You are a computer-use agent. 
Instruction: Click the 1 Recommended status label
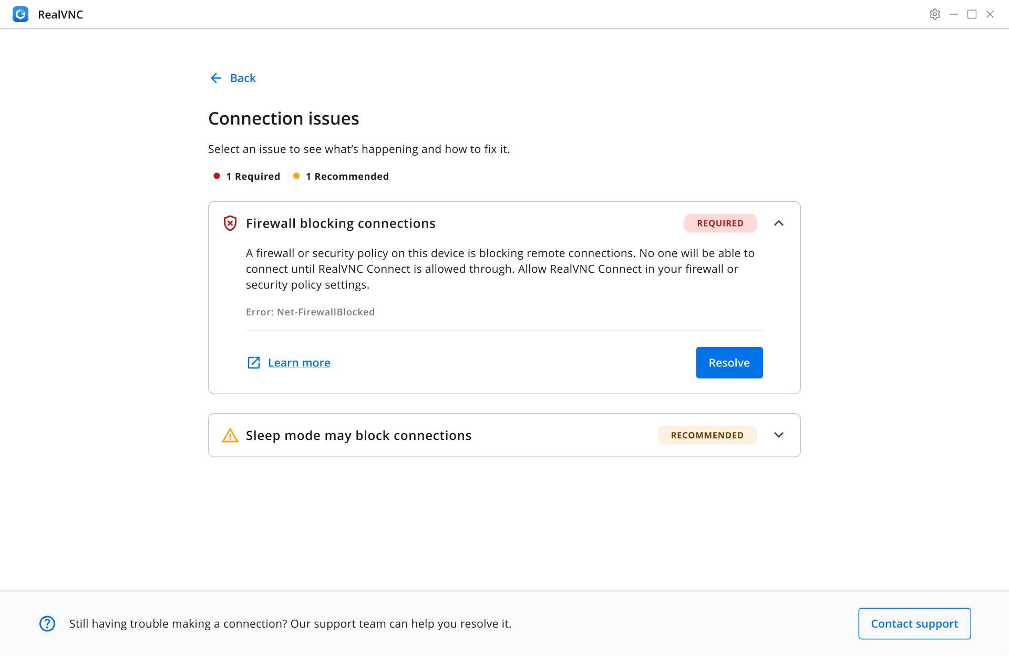pos(347,177)
